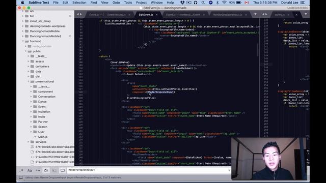Open the Project menu
This screenshot has height=183, width=326.
(141, 3)
